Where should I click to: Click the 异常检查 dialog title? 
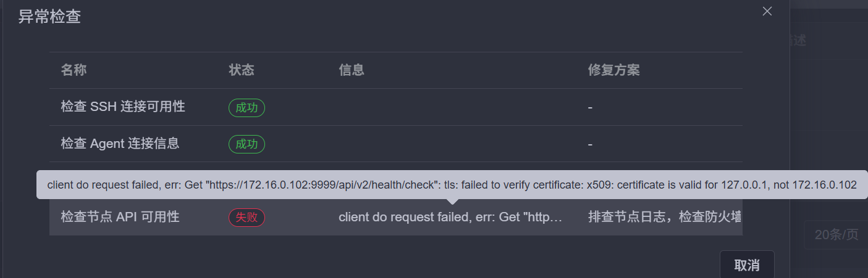(x=49, y=17)
